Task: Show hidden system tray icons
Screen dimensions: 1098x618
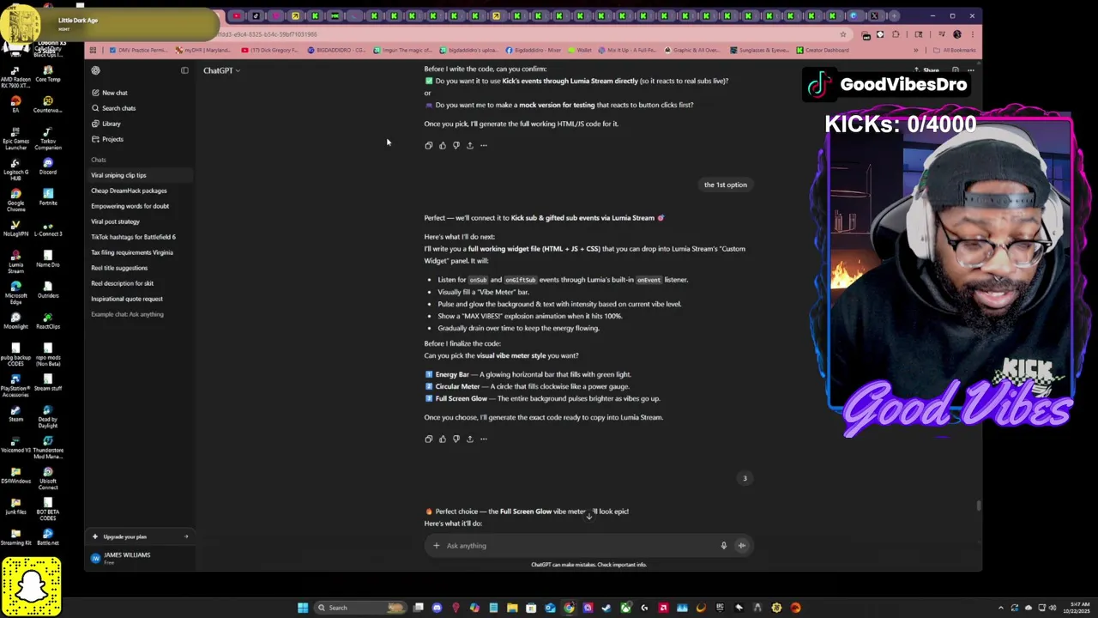Action: click(x=1003, y=608)
